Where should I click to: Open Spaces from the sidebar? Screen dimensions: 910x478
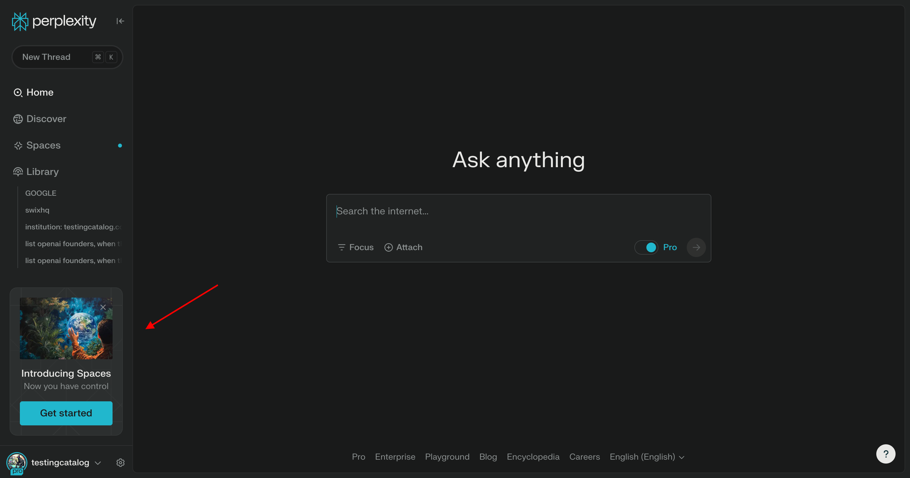(43, 145)
